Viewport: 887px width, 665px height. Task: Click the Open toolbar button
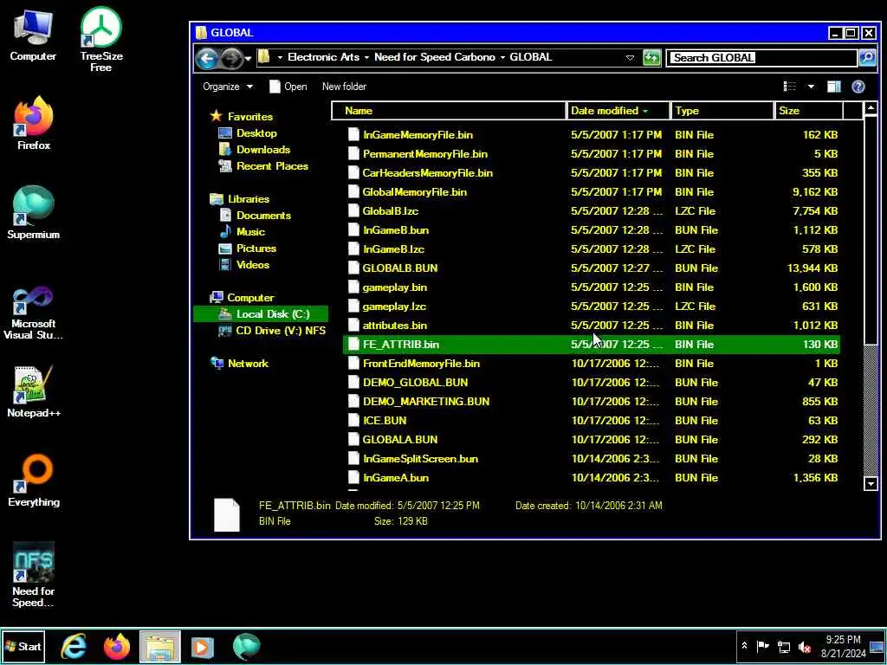288,87
